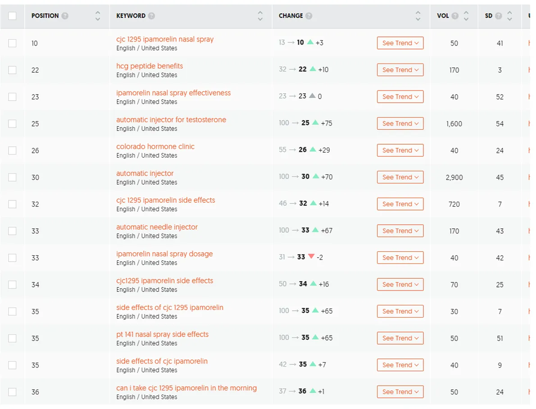Toggle the select-all checkbox in header
The image size is (536, 409).
pos(12,16)
